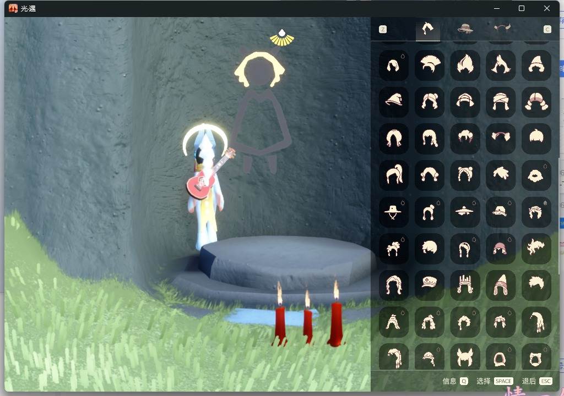Click the golden winged-light fan indicator
Screen dimensions: 564x396
(281, 38)
